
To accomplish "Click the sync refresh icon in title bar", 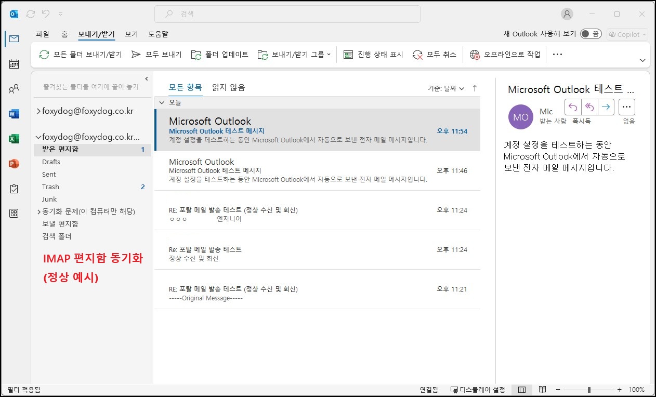I will [x=31, y=14].
